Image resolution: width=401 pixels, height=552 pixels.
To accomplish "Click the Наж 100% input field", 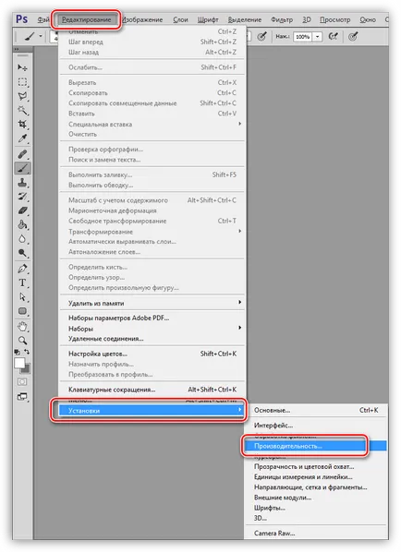I will click(303, 37).
